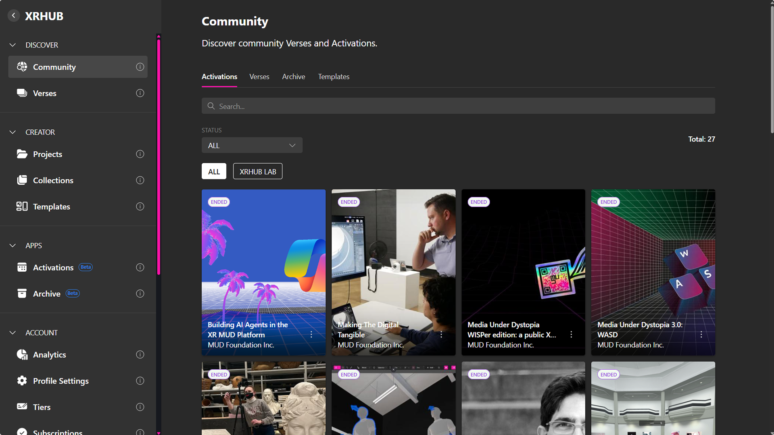Click the Analytics chart icon
Viewport: 774px width, 435px height.
pos(22,354)
